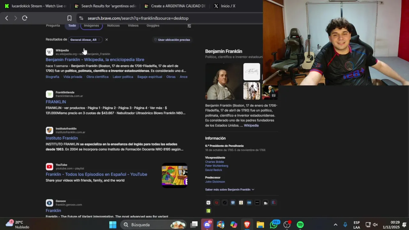Open the Benjamin Franklin portrait thumbnail

pyautogui.click(x=224, y=81)
